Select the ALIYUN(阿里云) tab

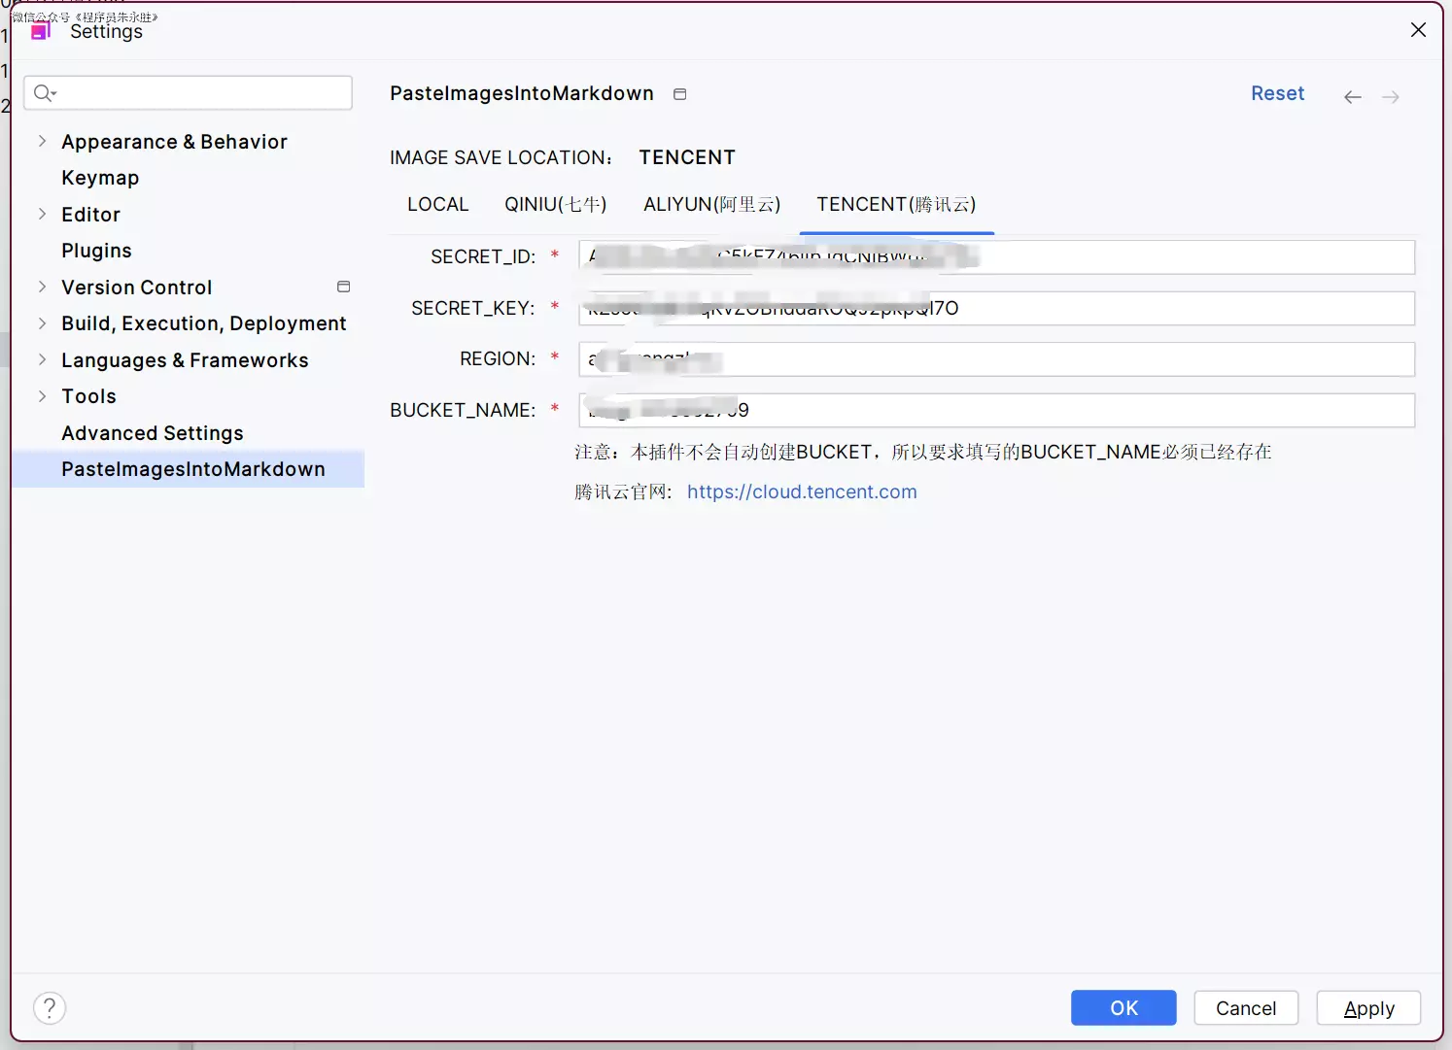[711, 205]
